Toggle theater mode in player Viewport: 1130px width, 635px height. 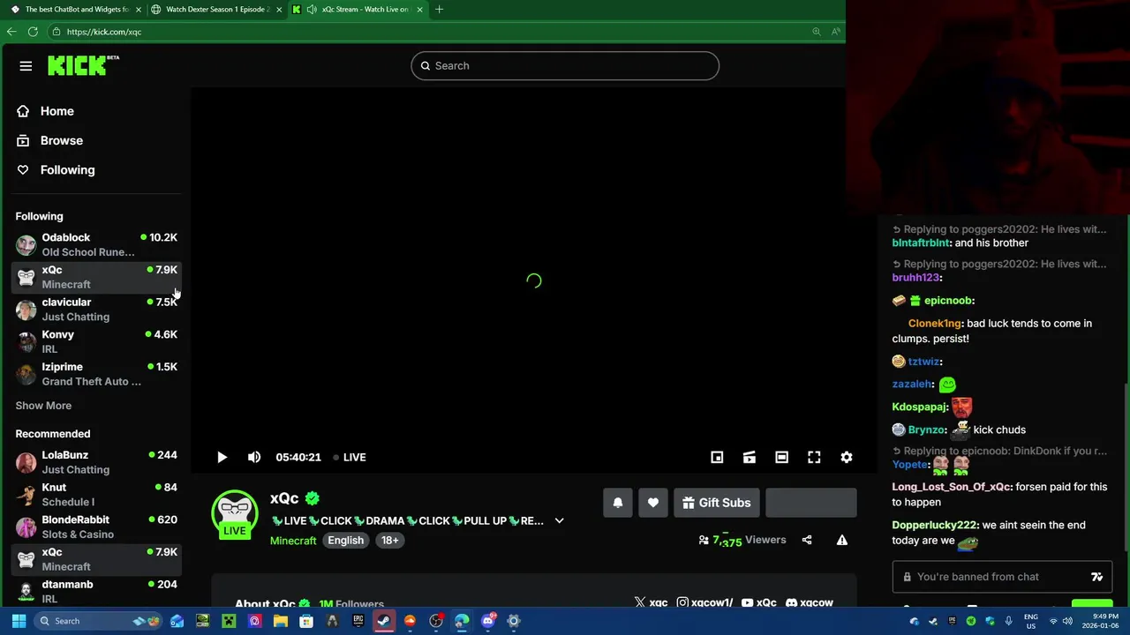[x=781, y=457]
